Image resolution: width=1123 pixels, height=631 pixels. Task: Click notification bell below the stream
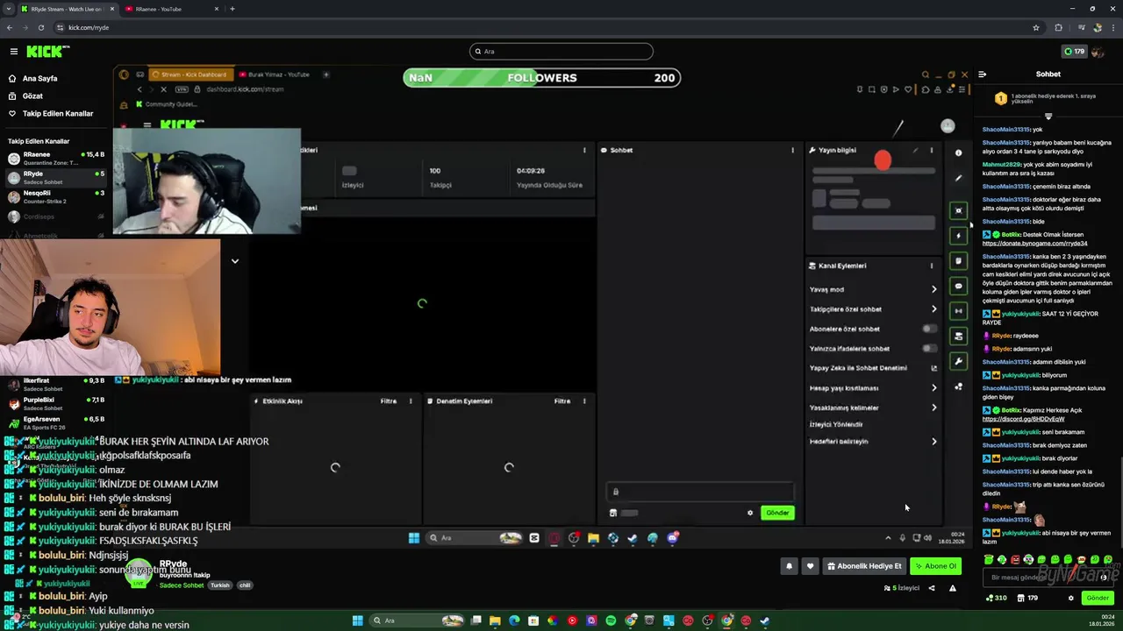click(x=789, y=566)
